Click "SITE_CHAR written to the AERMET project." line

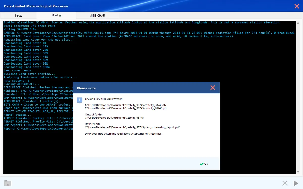[x=38, y=105]
